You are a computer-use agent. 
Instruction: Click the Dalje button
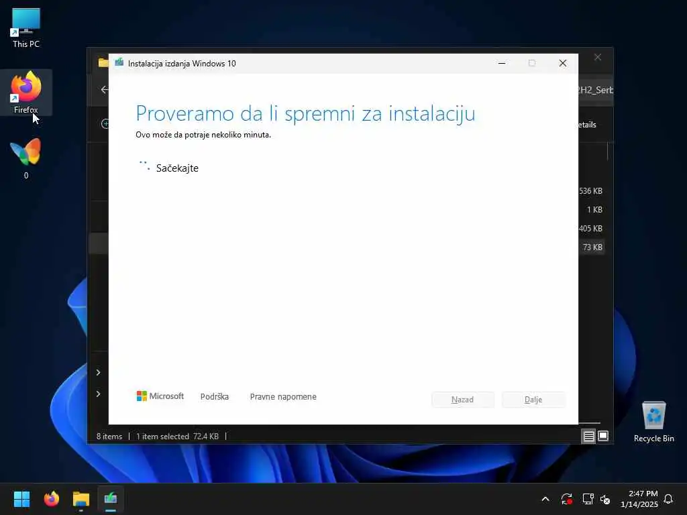(x=533, y=400)
